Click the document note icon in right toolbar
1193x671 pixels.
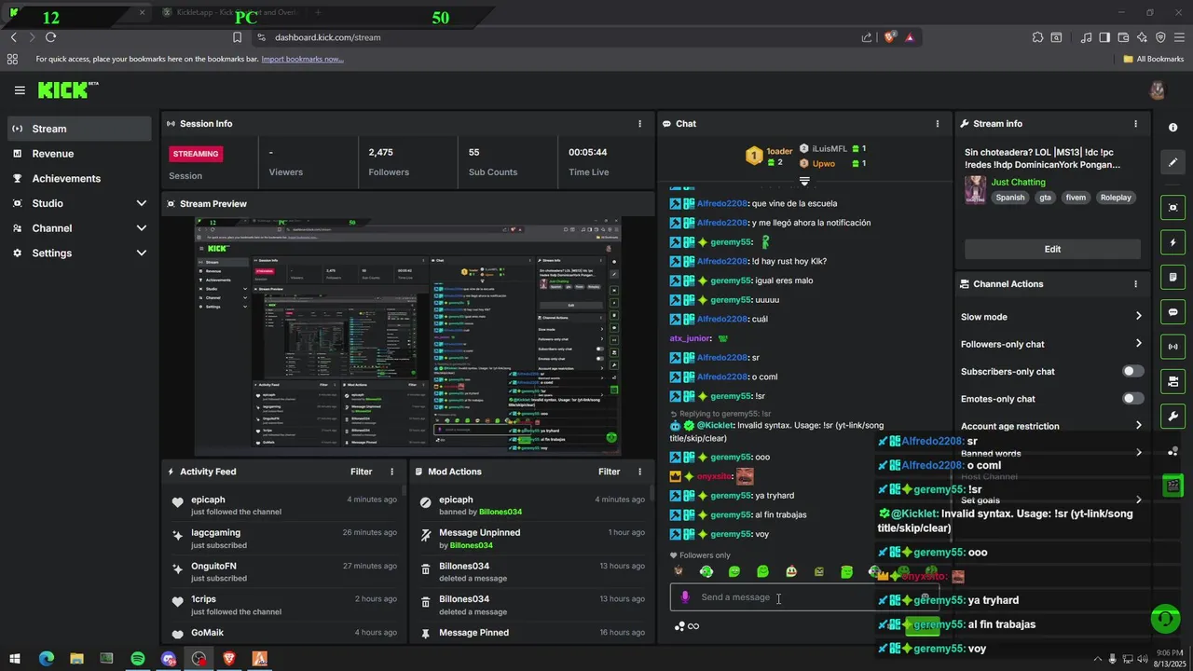[1172, 277]
